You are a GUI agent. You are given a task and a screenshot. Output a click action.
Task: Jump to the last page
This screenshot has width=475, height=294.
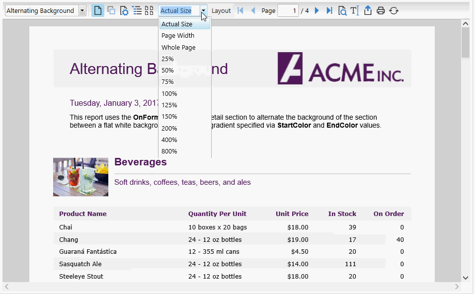pos(329,10)
